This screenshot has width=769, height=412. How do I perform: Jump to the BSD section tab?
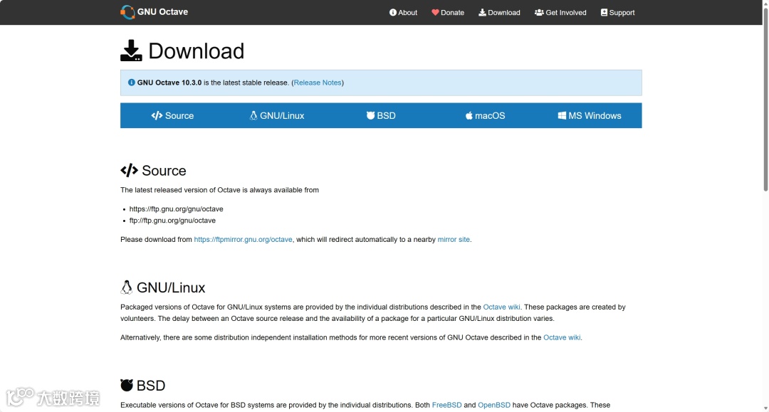(x=381, y=115)
